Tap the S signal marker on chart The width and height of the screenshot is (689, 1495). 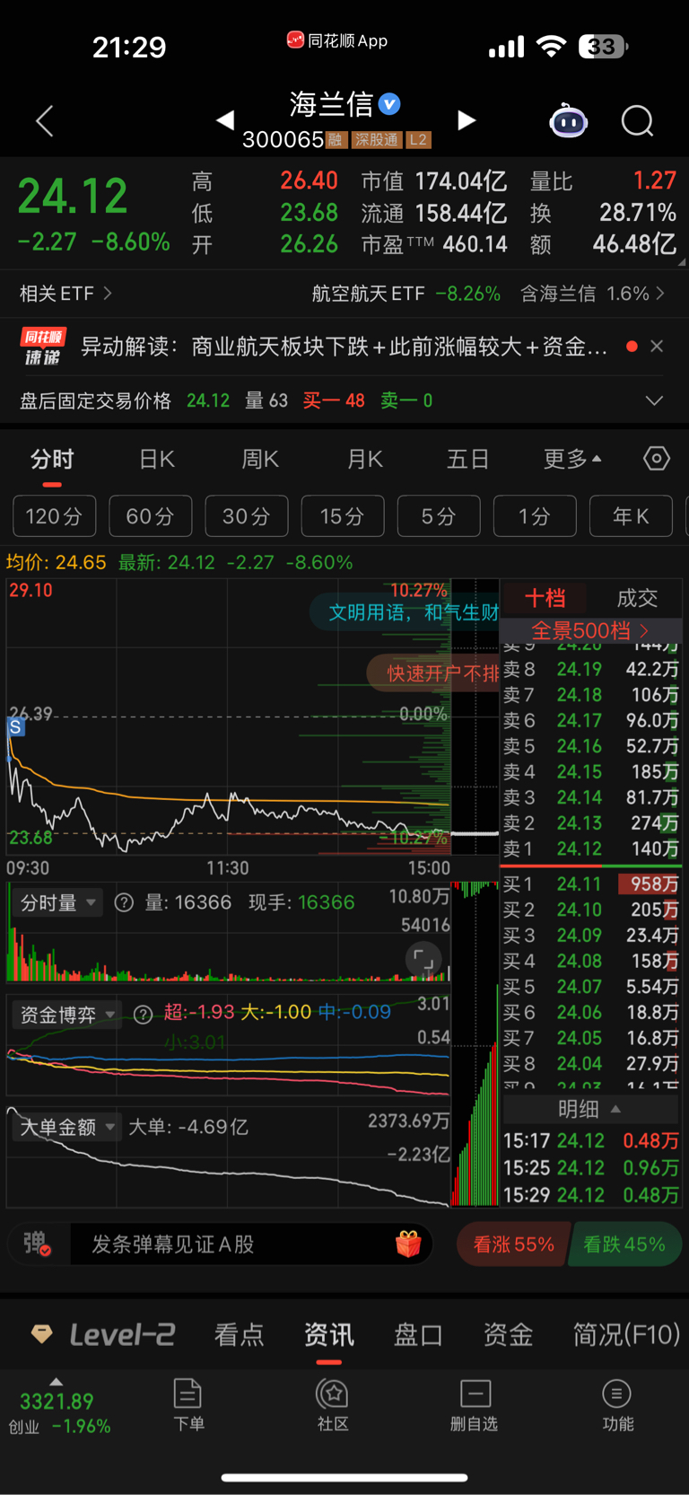15,727
